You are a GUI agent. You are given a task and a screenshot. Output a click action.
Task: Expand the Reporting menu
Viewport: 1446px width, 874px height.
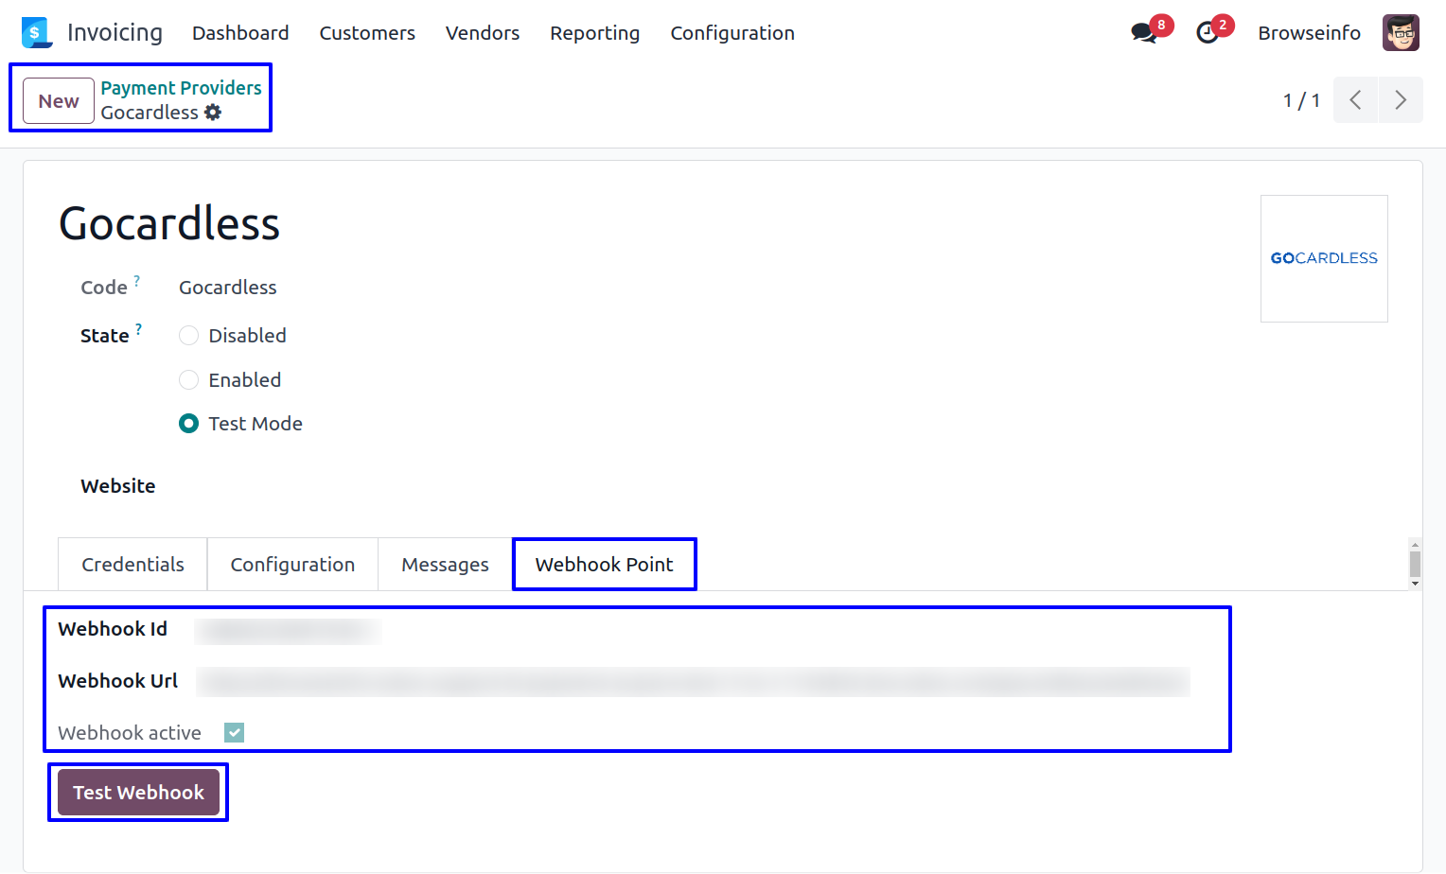(x=594, y=33)
